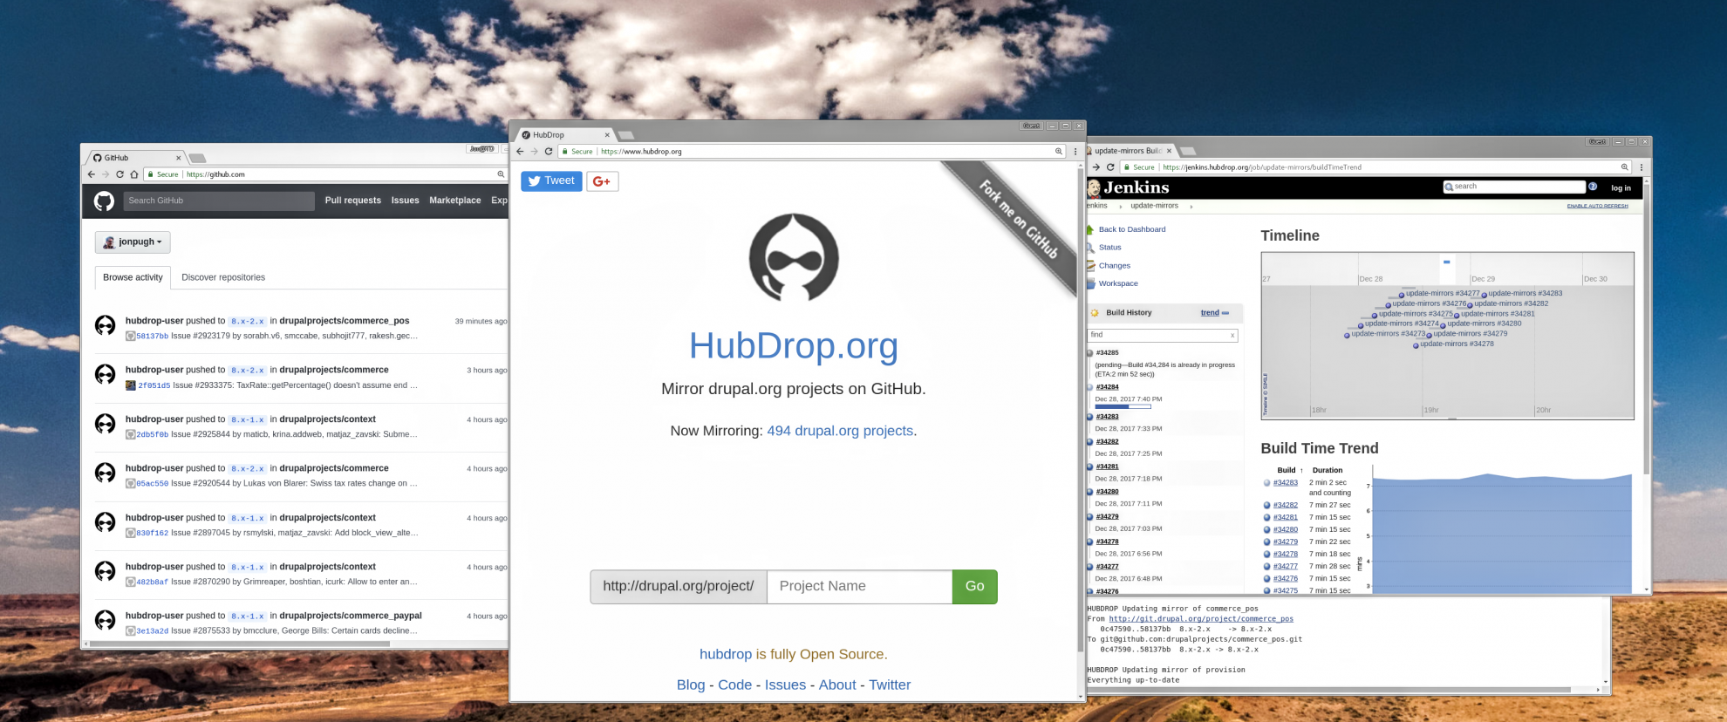Image resolution: width=1727 pixels, height=722 pixels.
Task: Collapse build history via trend dash icon
Action: tap(1225, 313)
